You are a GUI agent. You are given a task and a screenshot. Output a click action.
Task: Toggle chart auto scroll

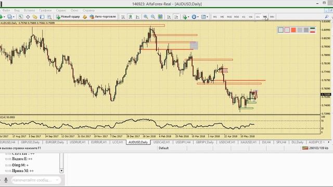click(x=169, y=17)
